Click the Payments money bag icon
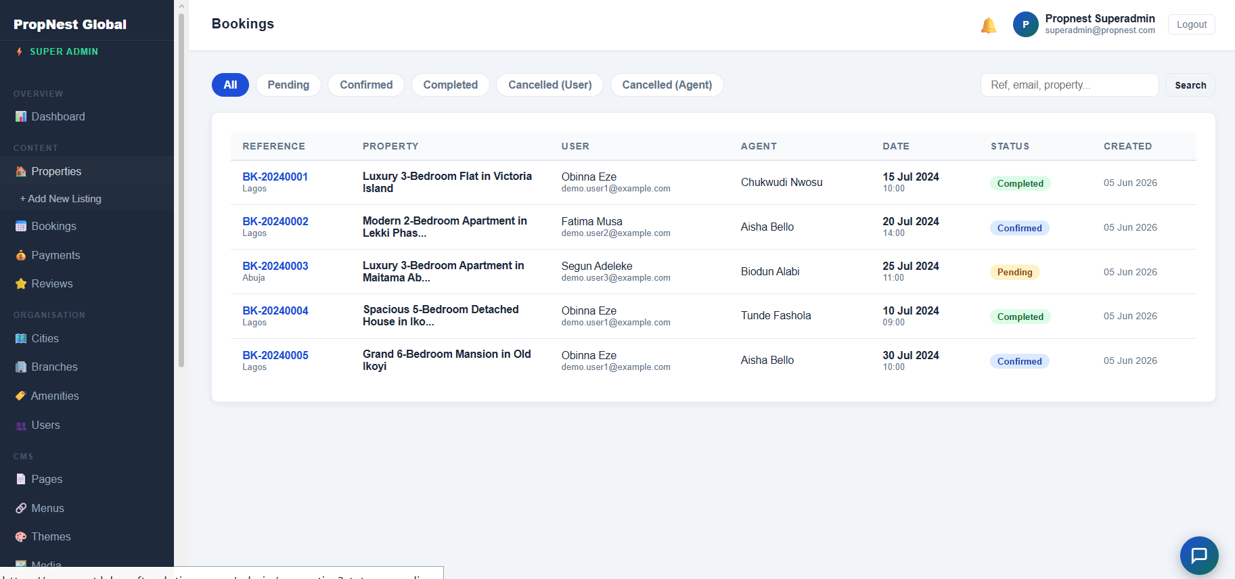The image size is (1235, 579). 21,255
